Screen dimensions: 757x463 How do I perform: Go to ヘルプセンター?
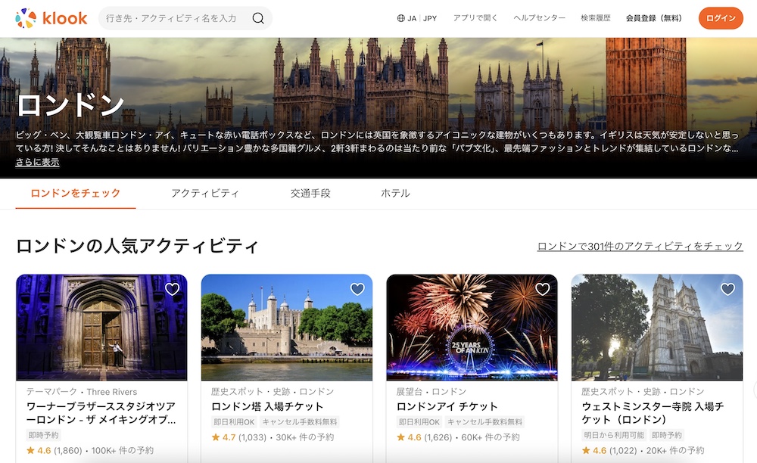(x=539, y=18)
